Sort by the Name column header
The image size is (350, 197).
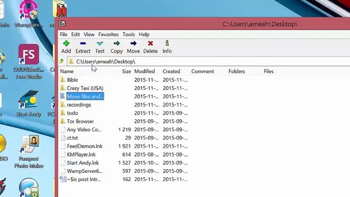pos(67,71)
